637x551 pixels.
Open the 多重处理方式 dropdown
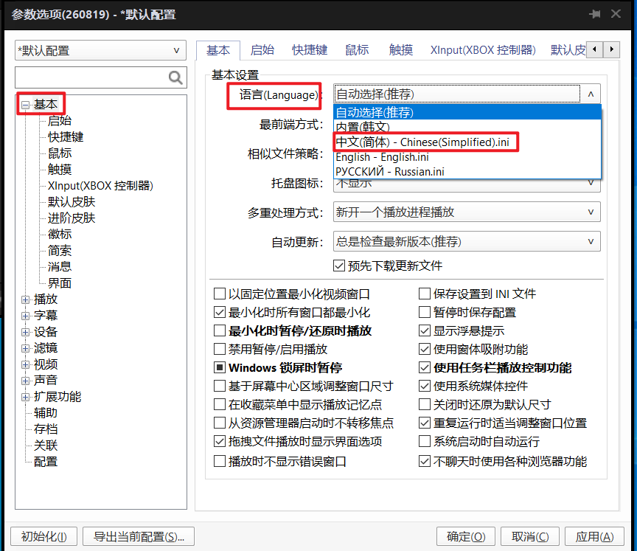tap(467, 212)
